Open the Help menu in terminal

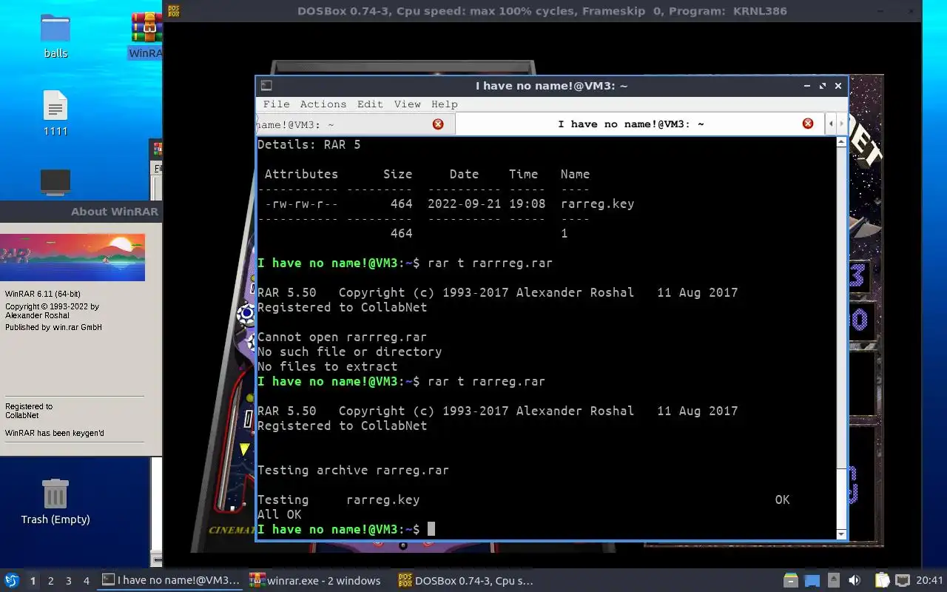click(x=445, y=104)
